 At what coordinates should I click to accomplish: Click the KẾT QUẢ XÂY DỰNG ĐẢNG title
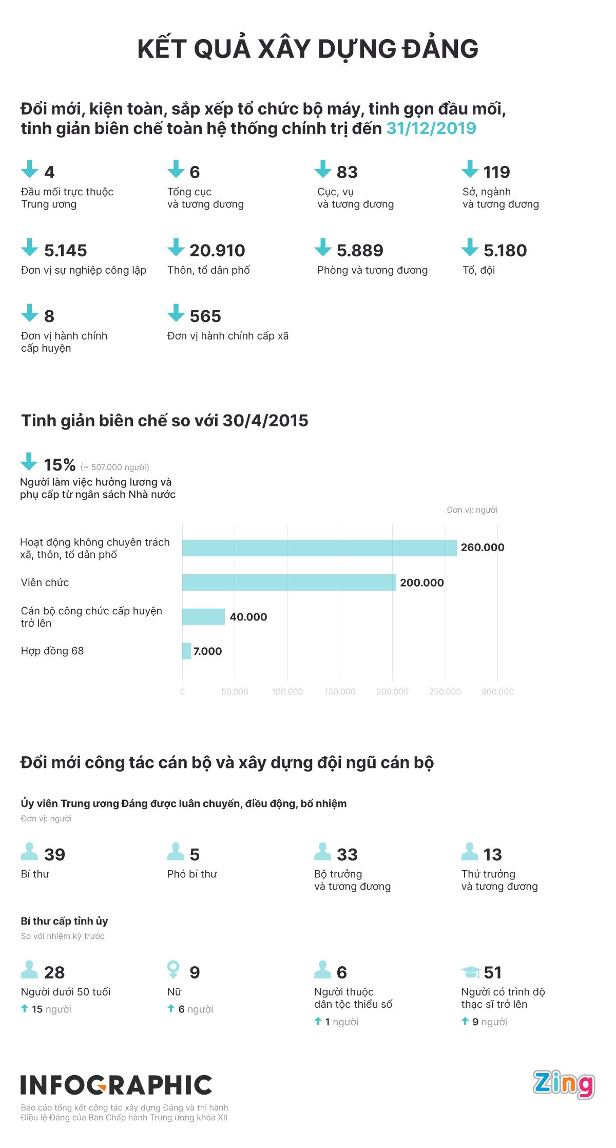[x=308, y=49]
